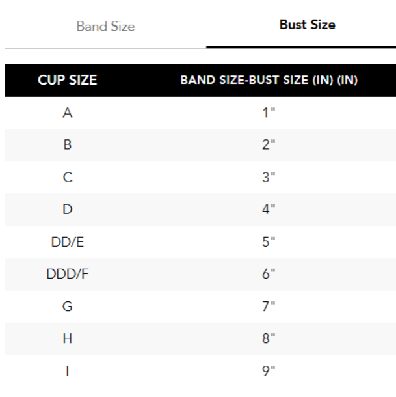Screen dimensions: 396x397
Task: Select cup size C row
Action: 67,178
